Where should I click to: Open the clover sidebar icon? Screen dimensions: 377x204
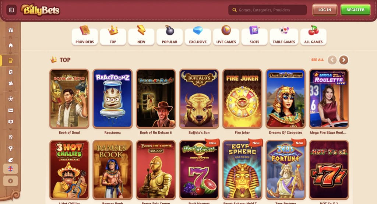(x=11, y=84)
